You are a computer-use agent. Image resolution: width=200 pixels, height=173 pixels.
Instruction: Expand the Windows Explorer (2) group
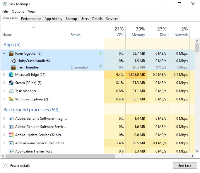point(4,99)
